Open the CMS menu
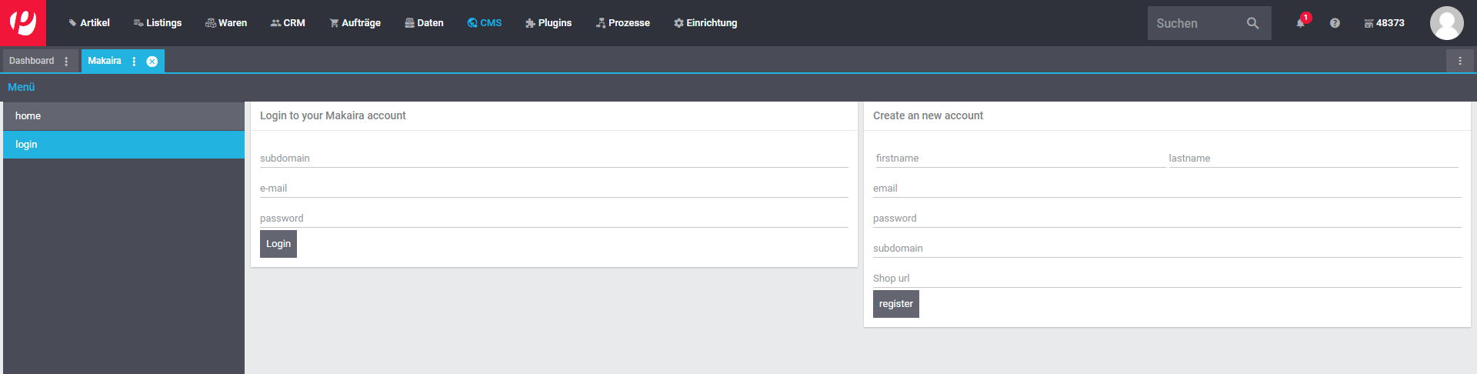 pyautogui.click(x=485, y=23)
